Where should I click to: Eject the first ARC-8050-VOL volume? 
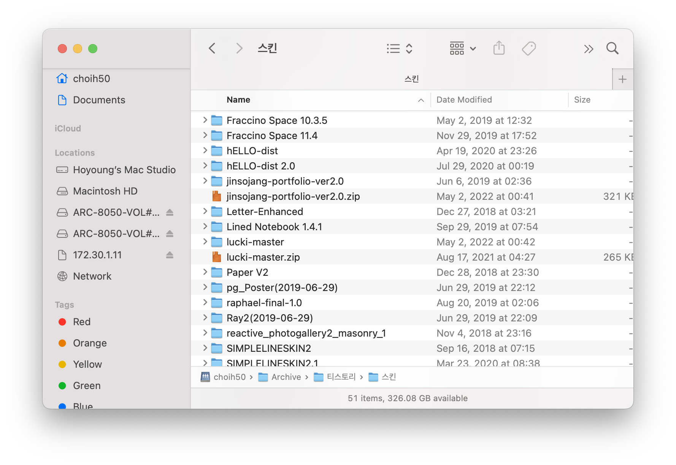pyautogui.click(x=170, y=212)
